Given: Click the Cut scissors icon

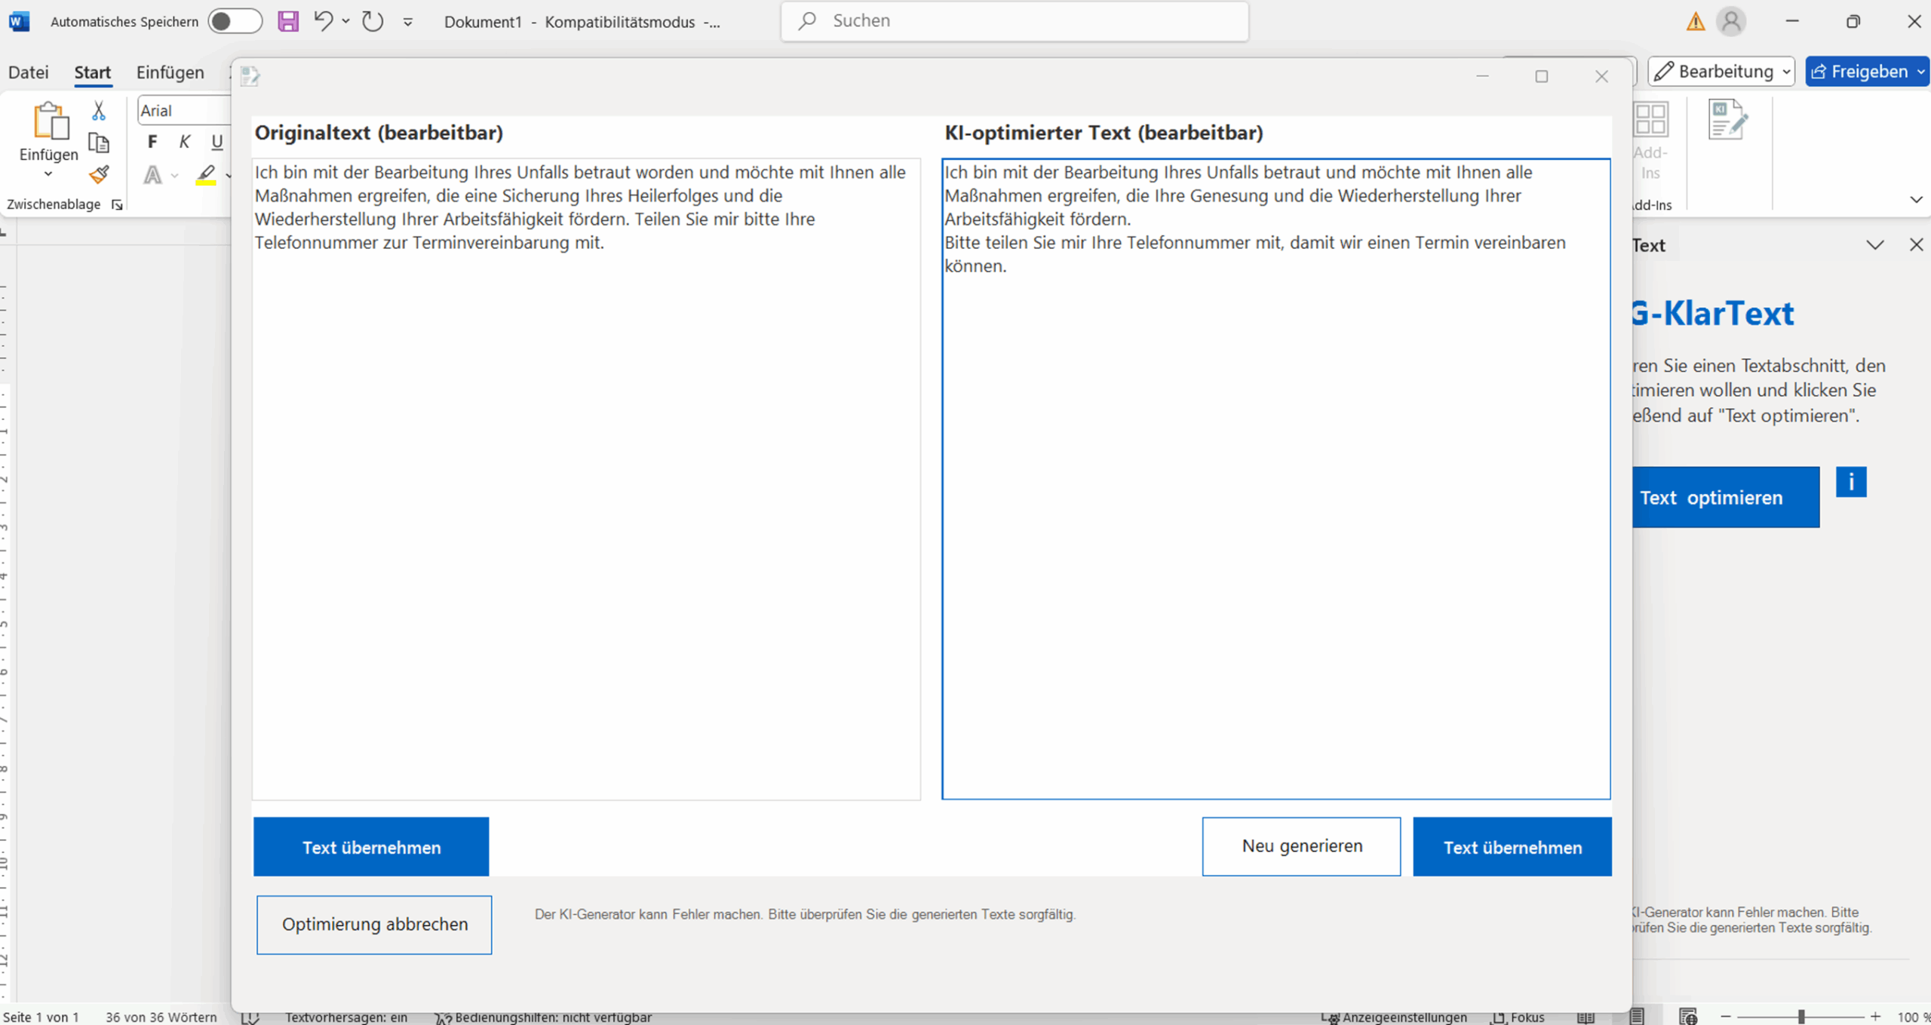Looking at the screenshot, I should [99, 111].
